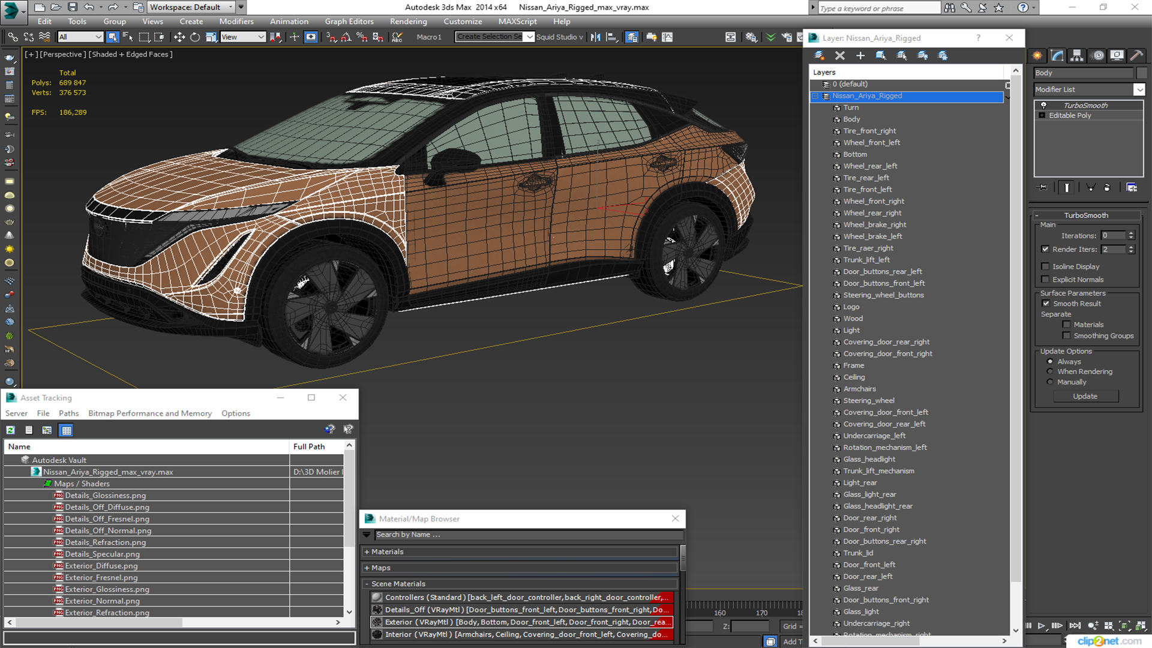Click Search by Name field in Material Browser
The width and height of the screenshot is (1152, 648).
[528, 535]
